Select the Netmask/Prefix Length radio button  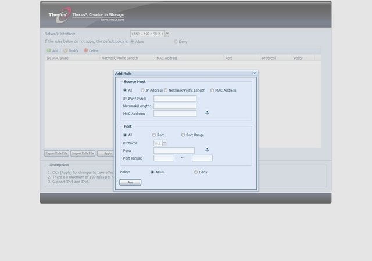[166, 90]
